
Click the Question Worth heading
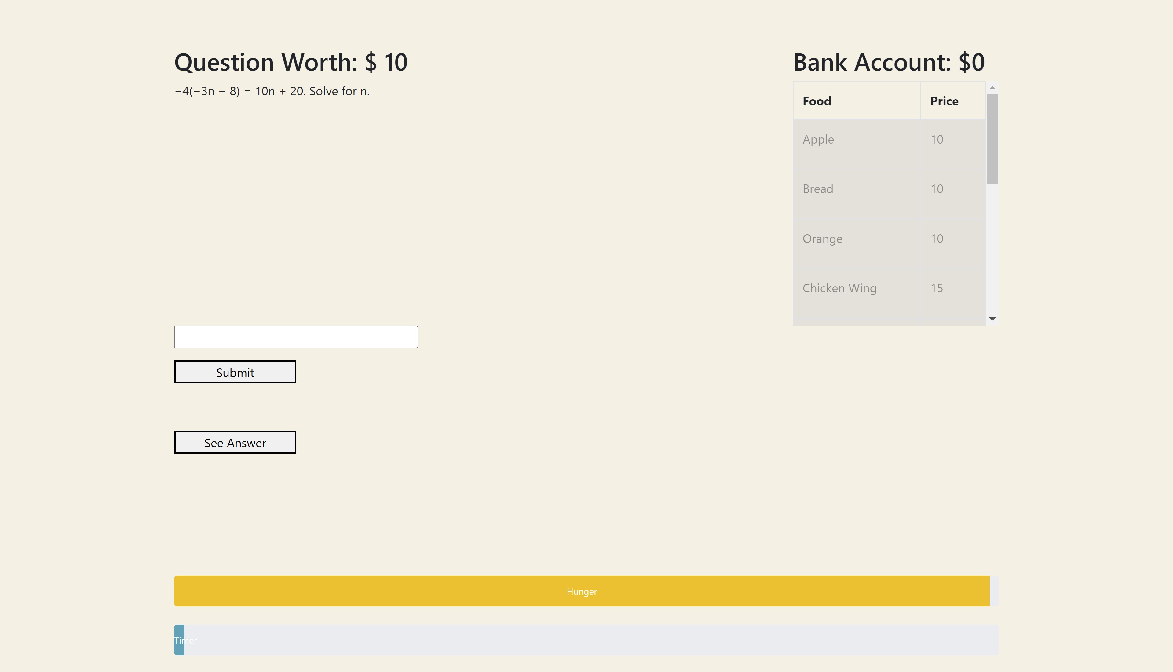coord(291,62)
